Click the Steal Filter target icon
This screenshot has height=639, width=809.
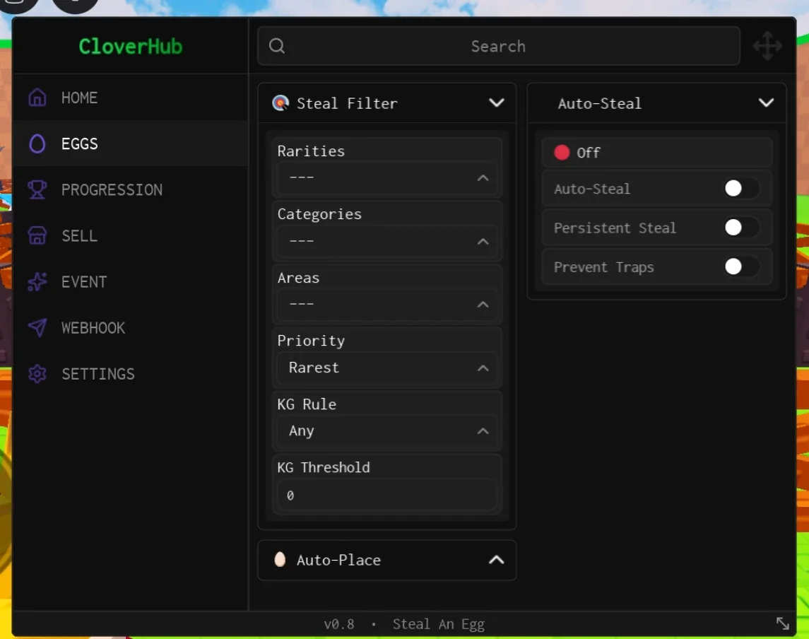tap(281, 103)
